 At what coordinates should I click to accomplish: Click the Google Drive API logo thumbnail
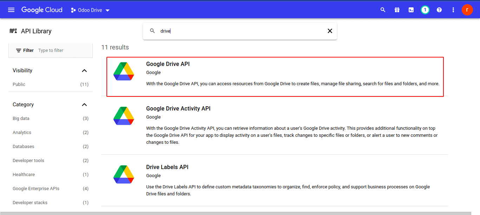[124, 71]
